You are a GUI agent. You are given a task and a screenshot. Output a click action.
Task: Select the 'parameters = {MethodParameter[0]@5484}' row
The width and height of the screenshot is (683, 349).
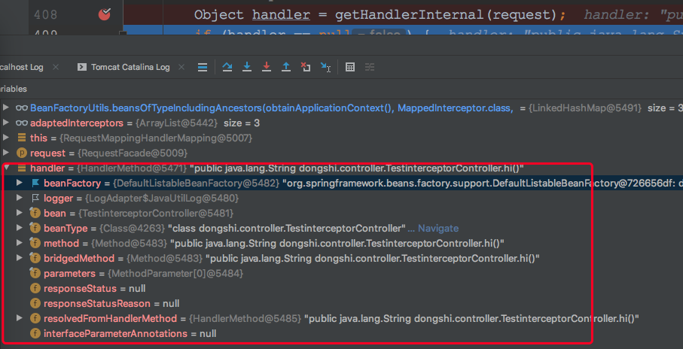click(342, 273)
